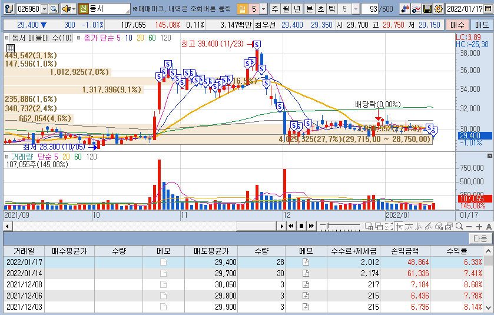Click the 손익금액 column header
Image resolution: width=494 pixels, height=315 pixels.
pos(405,251)
